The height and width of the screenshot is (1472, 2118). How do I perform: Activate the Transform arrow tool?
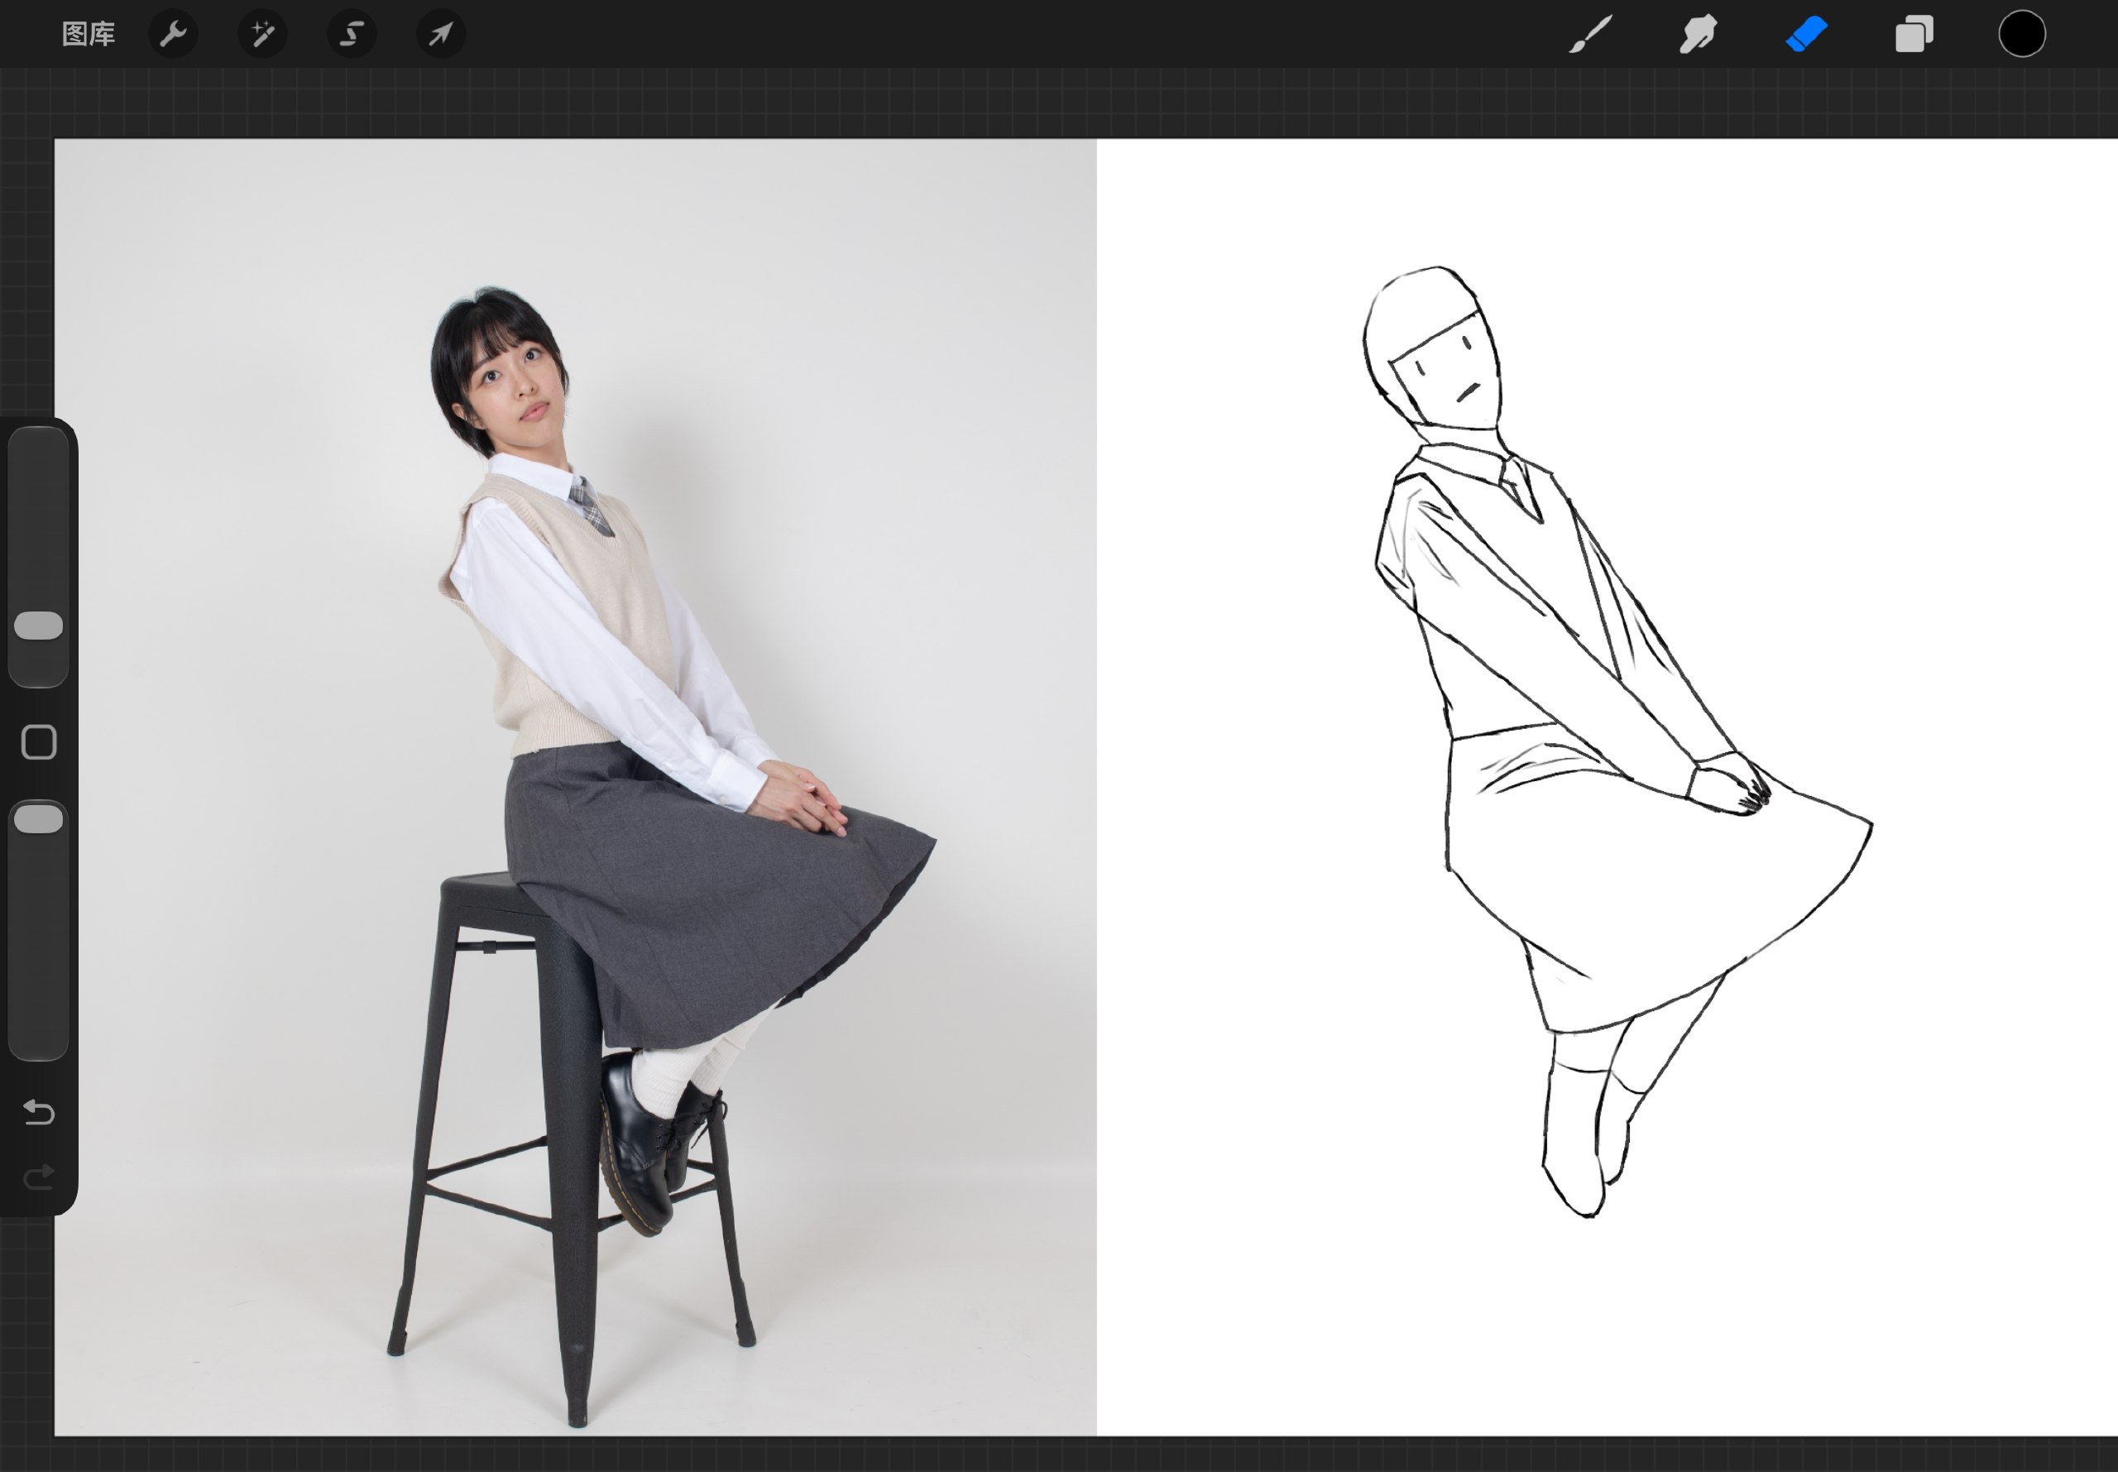click(441, 35)
